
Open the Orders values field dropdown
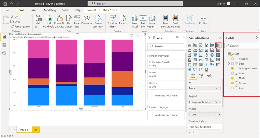tap(216, 114)
